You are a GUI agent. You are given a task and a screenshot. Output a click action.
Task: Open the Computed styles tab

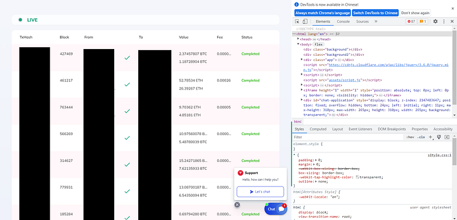click(318, 129)
